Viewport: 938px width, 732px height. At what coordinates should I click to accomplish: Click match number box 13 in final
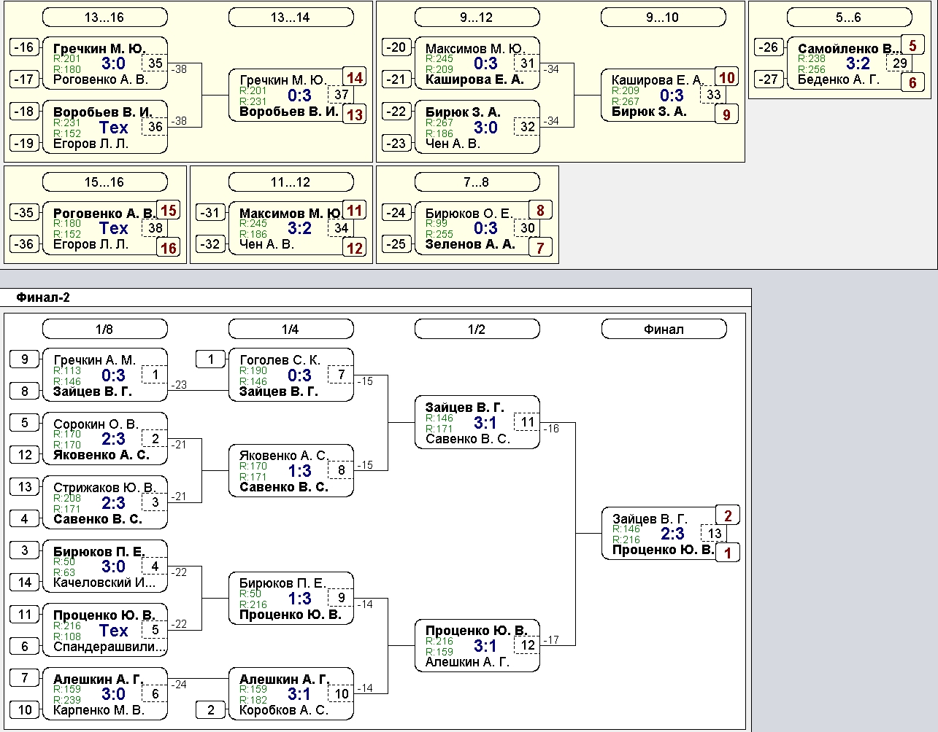[x=715, y=533]
